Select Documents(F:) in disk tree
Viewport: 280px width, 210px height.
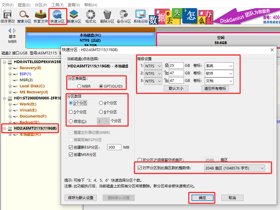pos(33,116)
